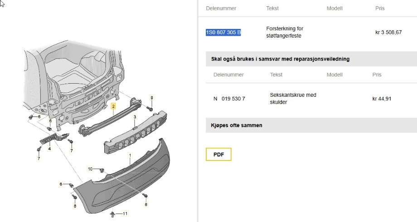Image resolution: width=417 pixels, height=222 pixels.
Task: Select callout number 1 on bumper cover
Action: click(130, 155)
